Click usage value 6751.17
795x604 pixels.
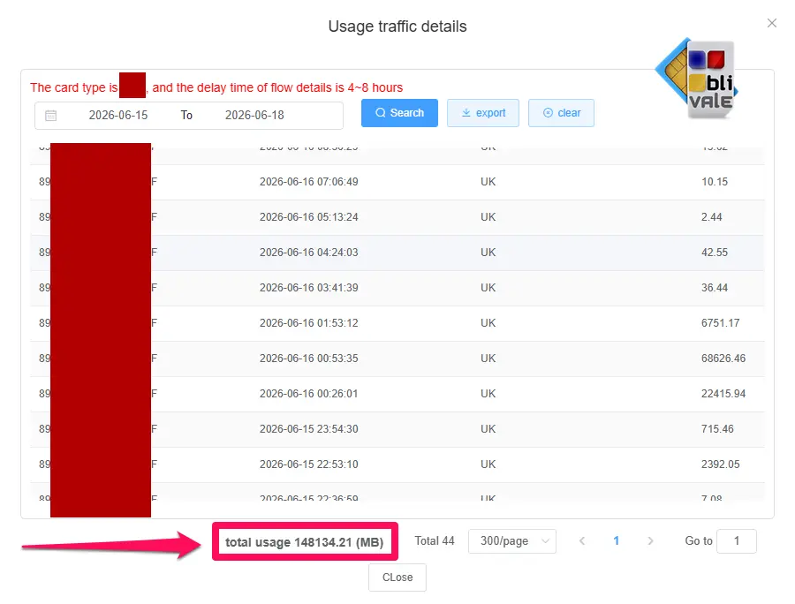pyautogui.click(x=721, y=323)
